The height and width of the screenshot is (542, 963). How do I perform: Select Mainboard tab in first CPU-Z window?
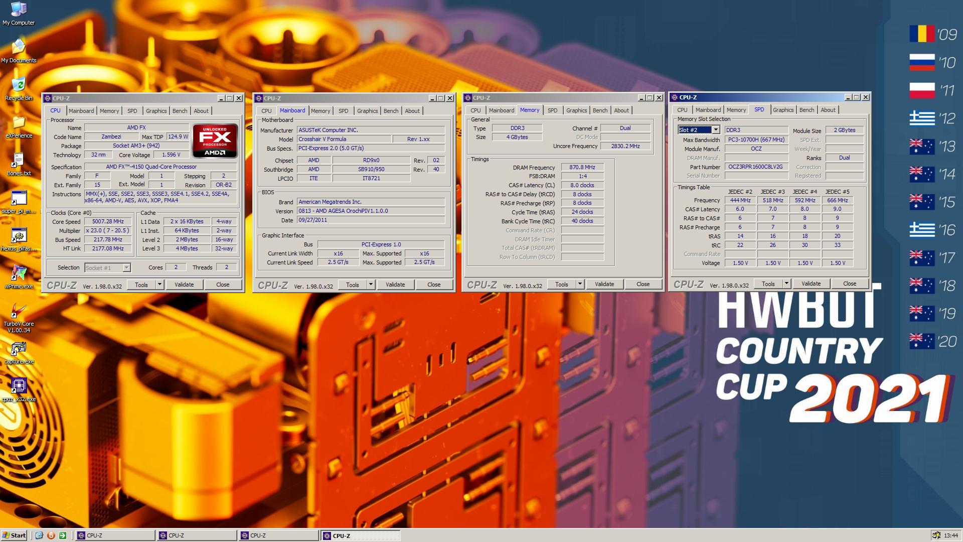pos(81,111)
